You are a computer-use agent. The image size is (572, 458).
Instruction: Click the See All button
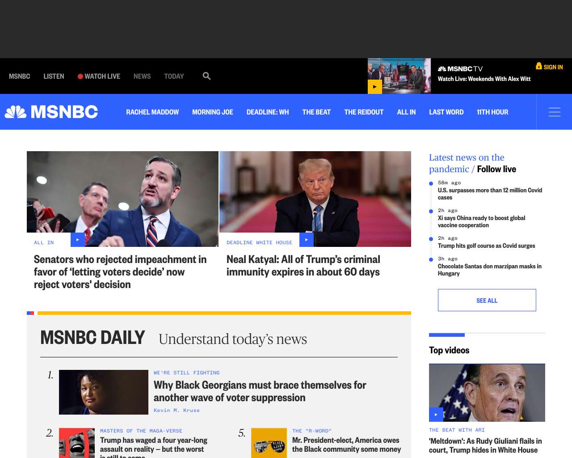point(487,300)
